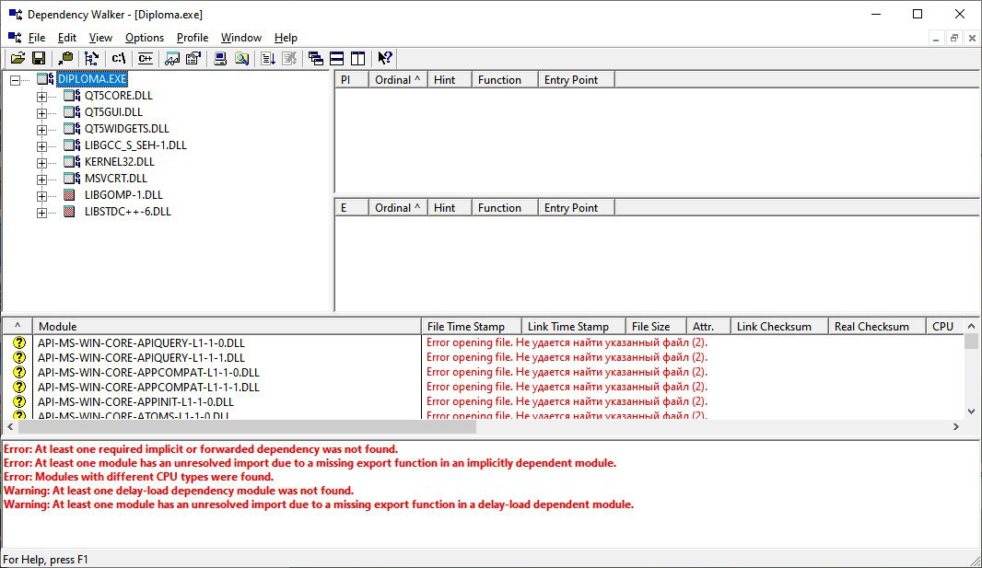Viewport: 982px width, 568px height.
Task: Click module list horizontal scrollbar thumb
Action: (248, 426)
